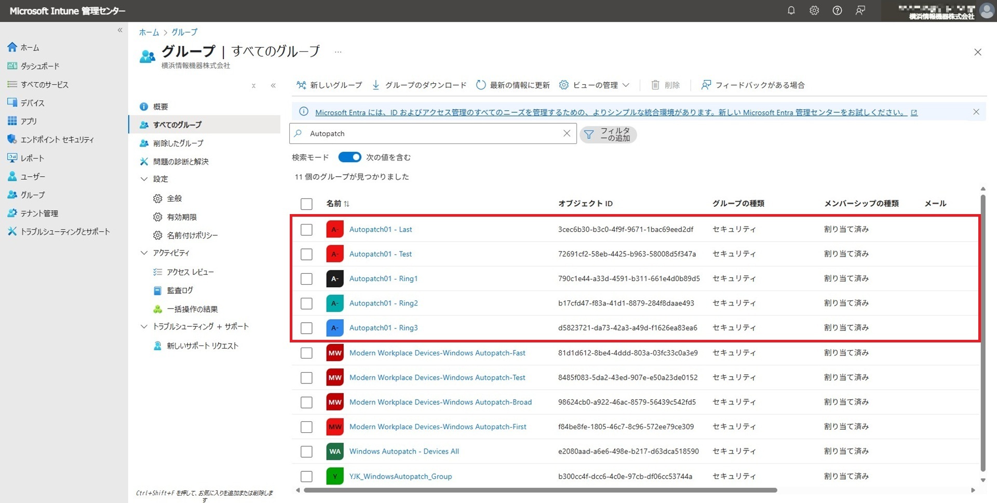997x503 pixels.
Task: Click the Autopatch search field
Action: [433, 134]
